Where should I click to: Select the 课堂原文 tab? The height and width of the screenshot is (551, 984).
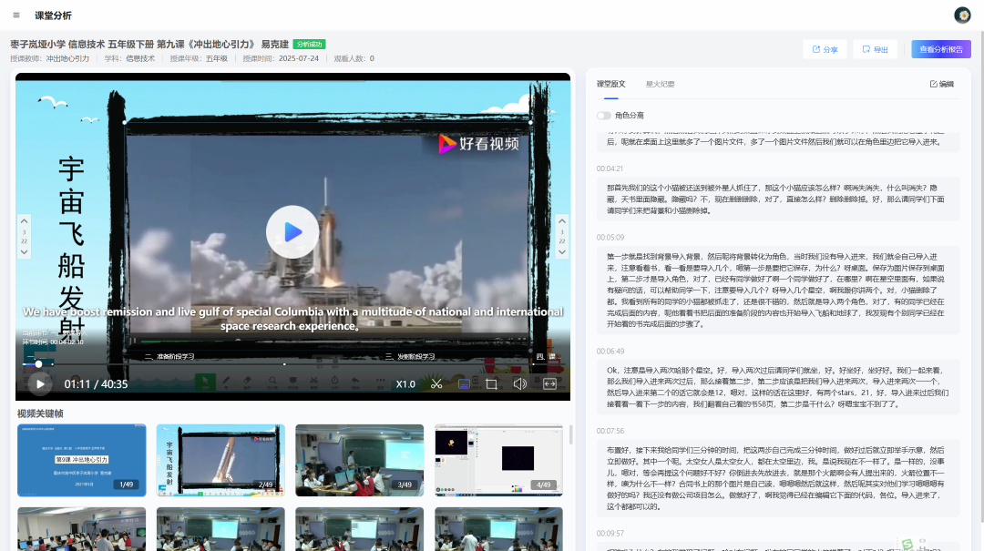click(610, 83)
